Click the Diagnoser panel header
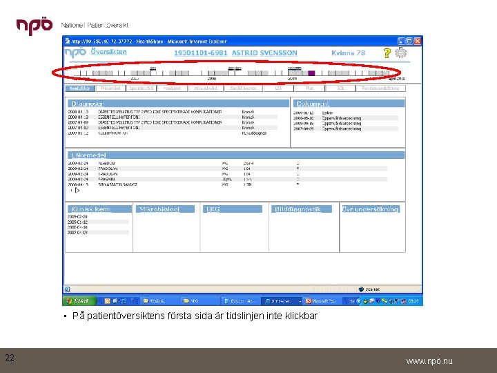 pyautogui.click(x=178, y=104)
